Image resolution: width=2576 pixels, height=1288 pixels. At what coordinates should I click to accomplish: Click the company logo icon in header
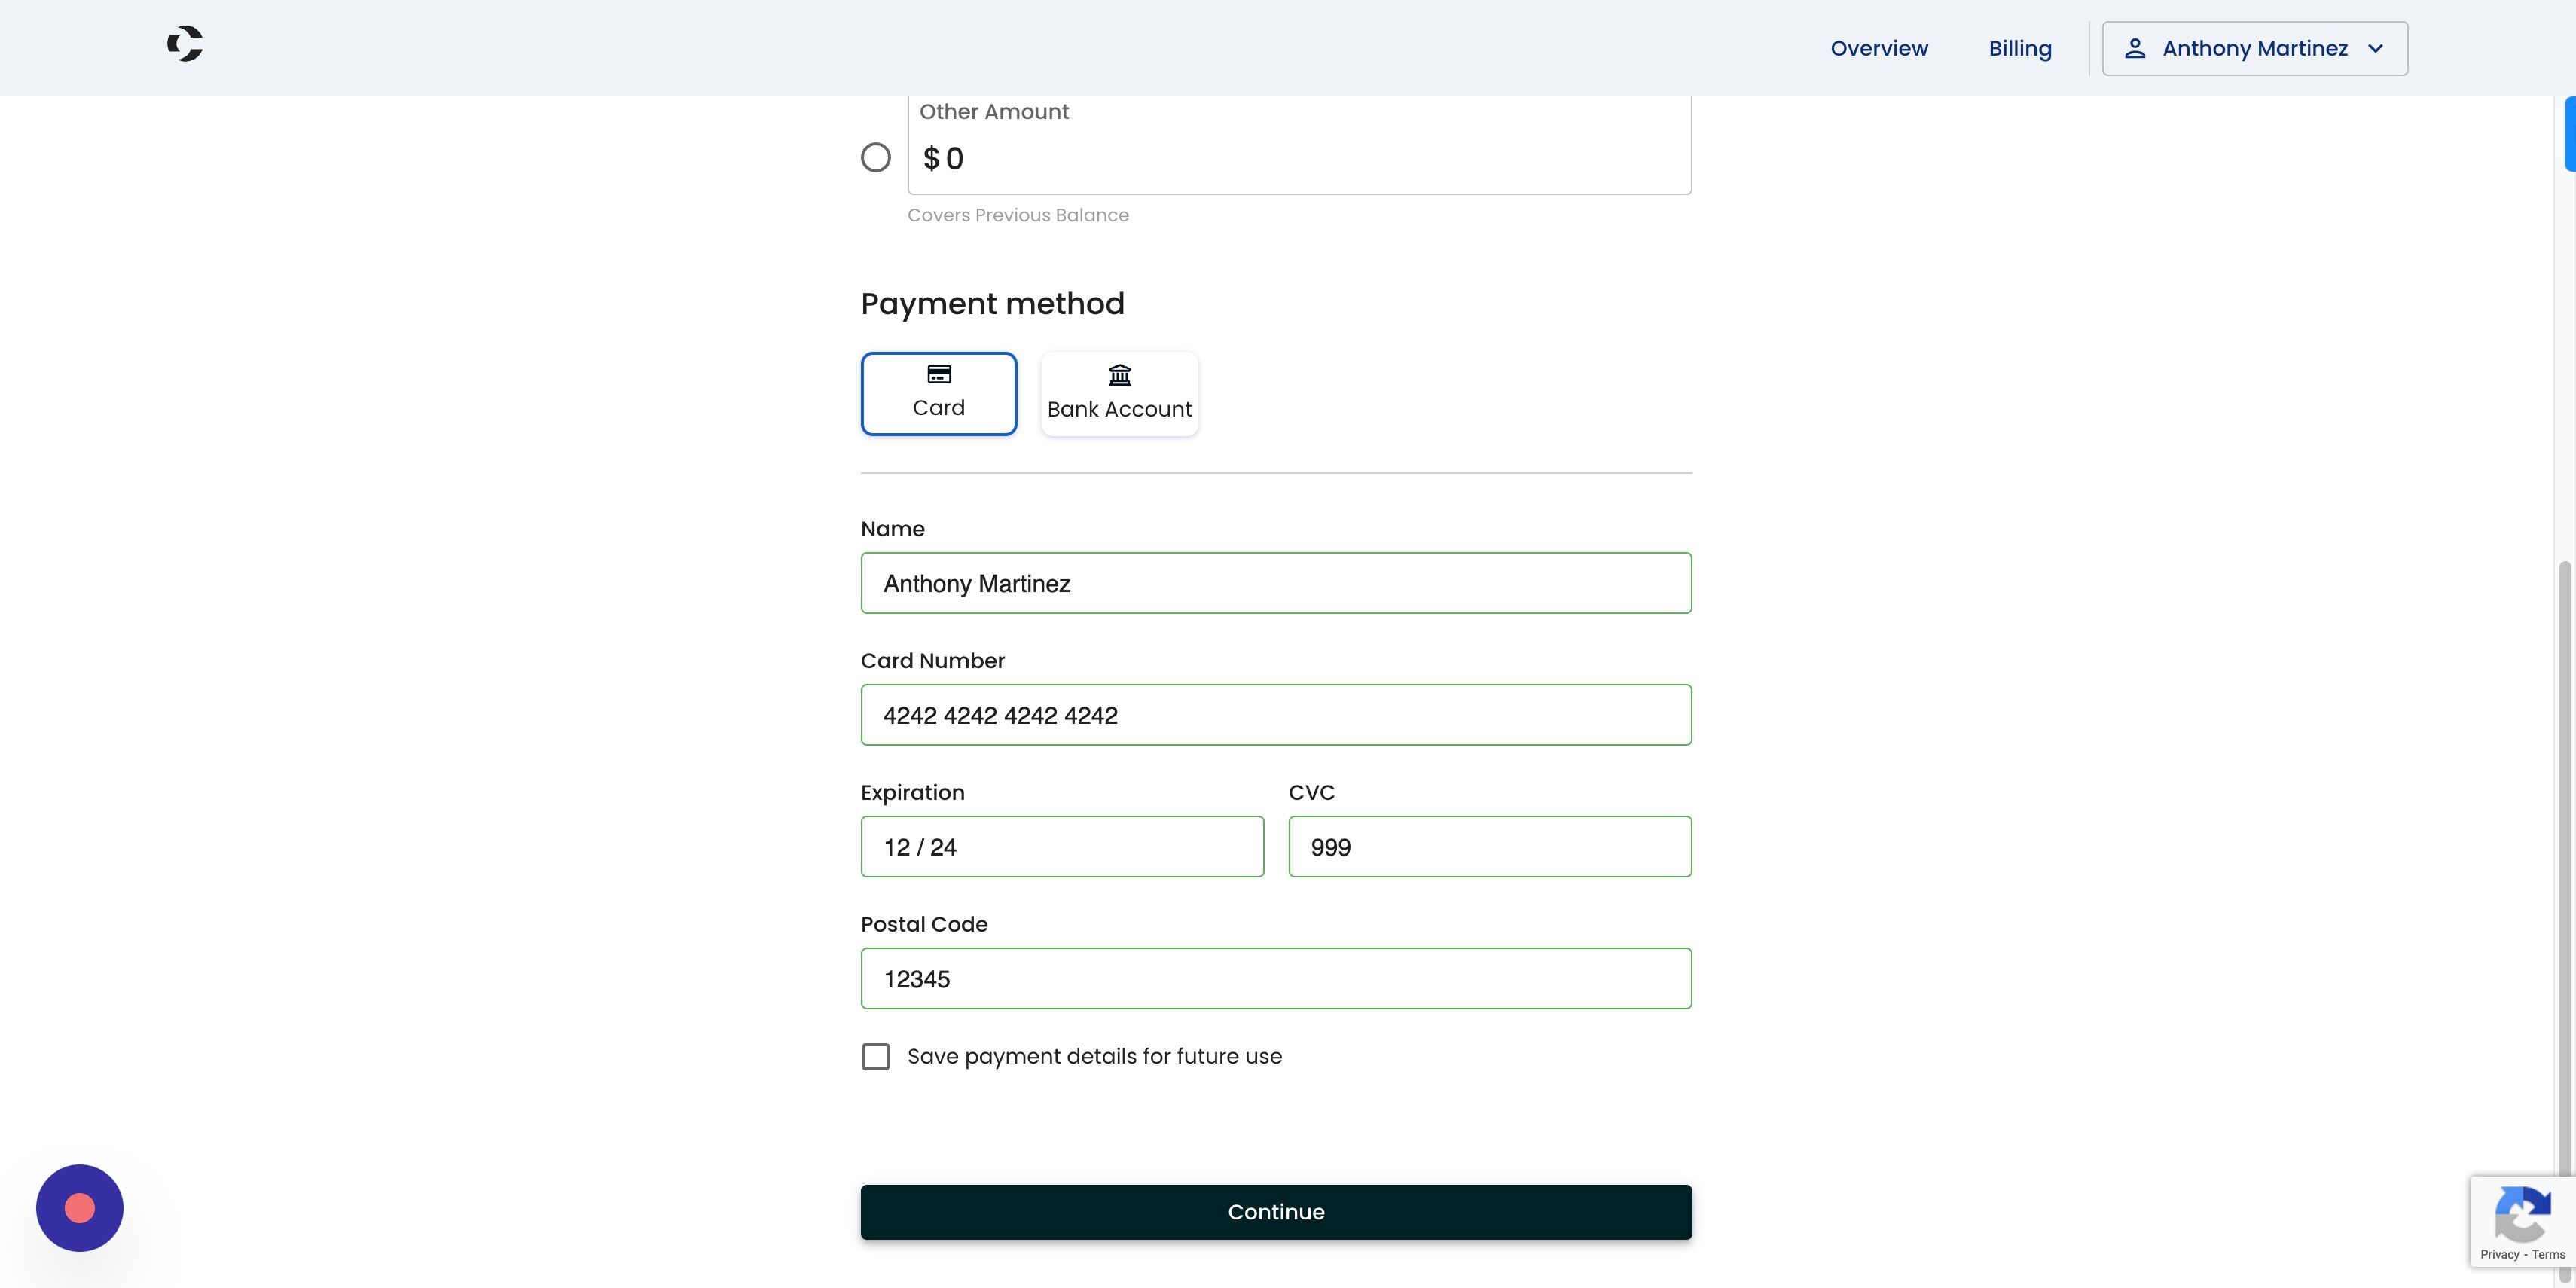[185, 44]
